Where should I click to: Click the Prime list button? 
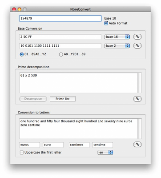coord(63,99)
